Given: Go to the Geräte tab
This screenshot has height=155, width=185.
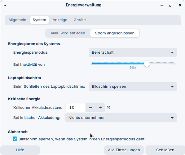Looking at the screenshot, I should (80, 20).
